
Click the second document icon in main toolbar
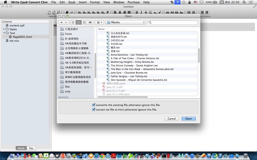tap(54, 12)
